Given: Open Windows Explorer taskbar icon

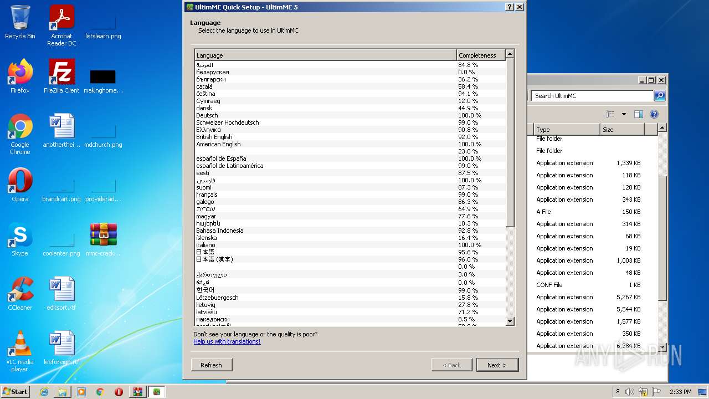Looking at the screenshot, I should point(63,392).
